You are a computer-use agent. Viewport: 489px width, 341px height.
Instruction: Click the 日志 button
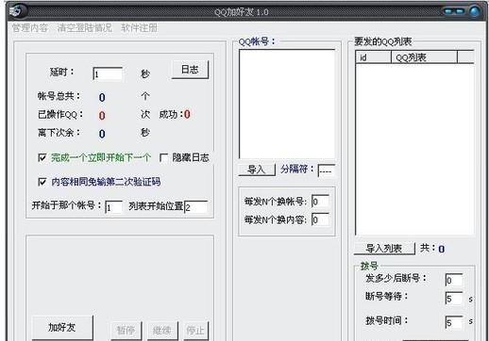coord(190,70)
